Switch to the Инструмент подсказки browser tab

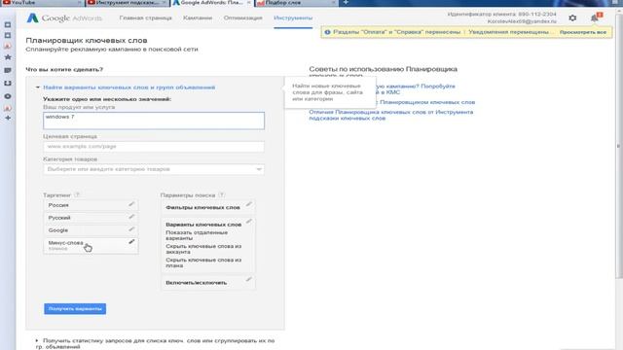click(128, 3)
